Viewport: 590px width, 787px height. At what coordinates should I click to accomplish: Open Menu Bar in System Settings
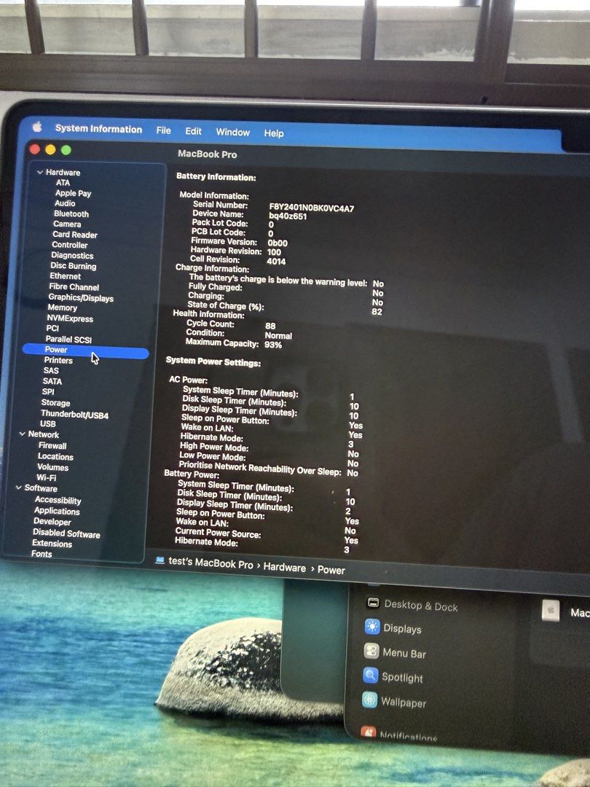click(x=395, y=652)
